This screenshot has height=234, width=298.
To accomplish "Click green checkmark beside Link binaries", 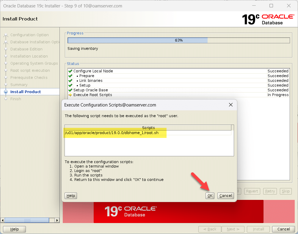I will (70, 81).
